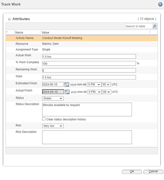Sort by the Name column header
Viewport: 164px width, 180px height.
coord(28,32)
